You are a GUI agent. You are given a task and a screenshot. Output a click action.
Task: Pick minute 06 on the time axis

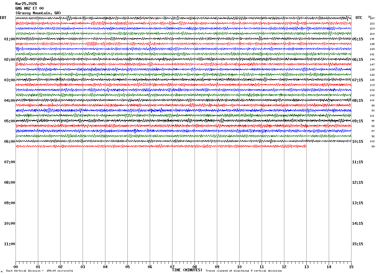(x=150, y=267)
